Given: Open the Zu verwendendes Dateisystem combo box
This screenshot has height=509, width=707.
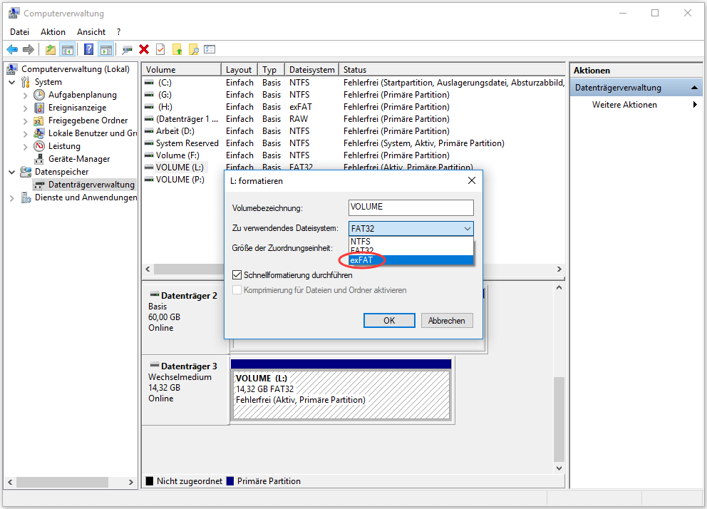Looking at the screenshot, I should (411, 229).
